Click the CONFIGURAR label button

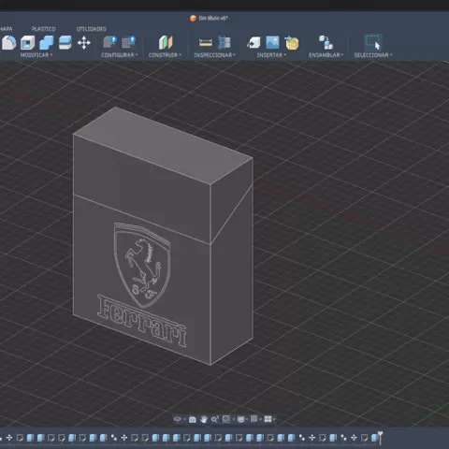tap(120, 55)
